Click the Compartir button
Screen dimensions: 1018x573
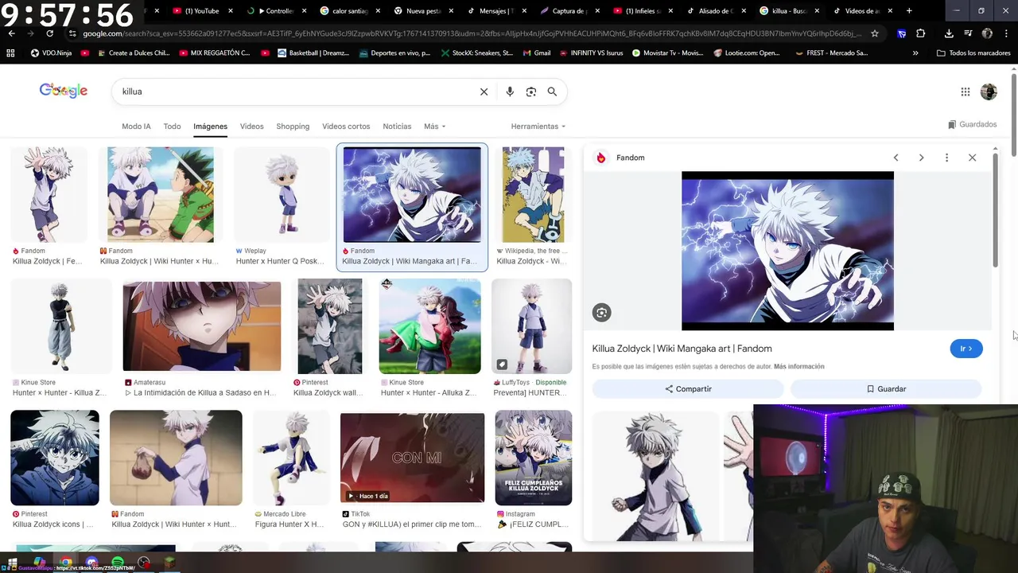pyautogui.click(x=688, y=389)
